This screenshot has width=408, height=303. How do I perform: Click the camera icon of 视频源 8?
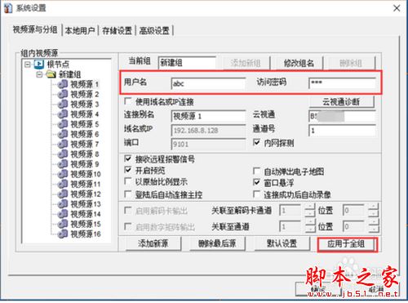pyautogui.click(x=63, y=154)
